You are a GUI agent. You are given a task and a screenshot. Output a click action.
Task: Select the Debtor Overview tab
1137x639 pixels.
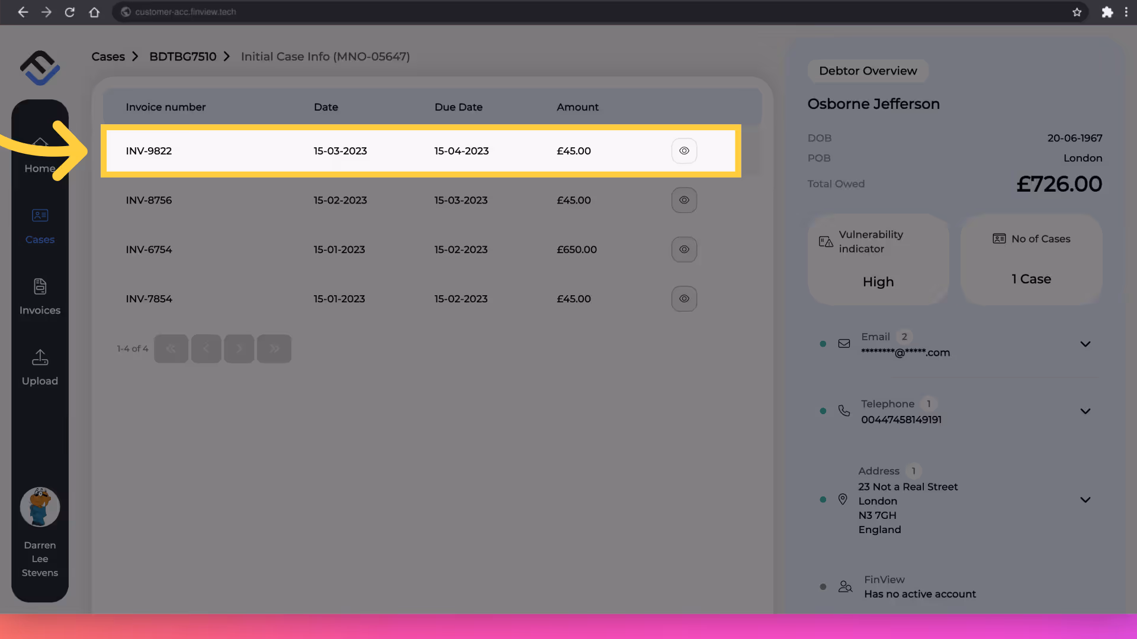[868, 71]
